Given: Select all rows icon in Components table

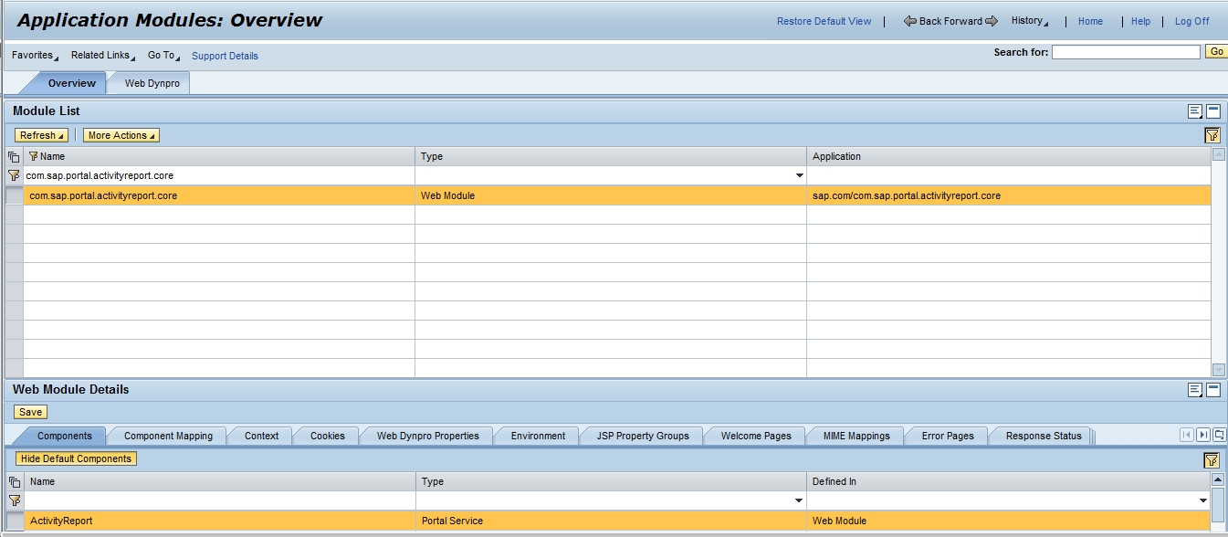Looking at the screenshot, I should (x=14, y=481).
